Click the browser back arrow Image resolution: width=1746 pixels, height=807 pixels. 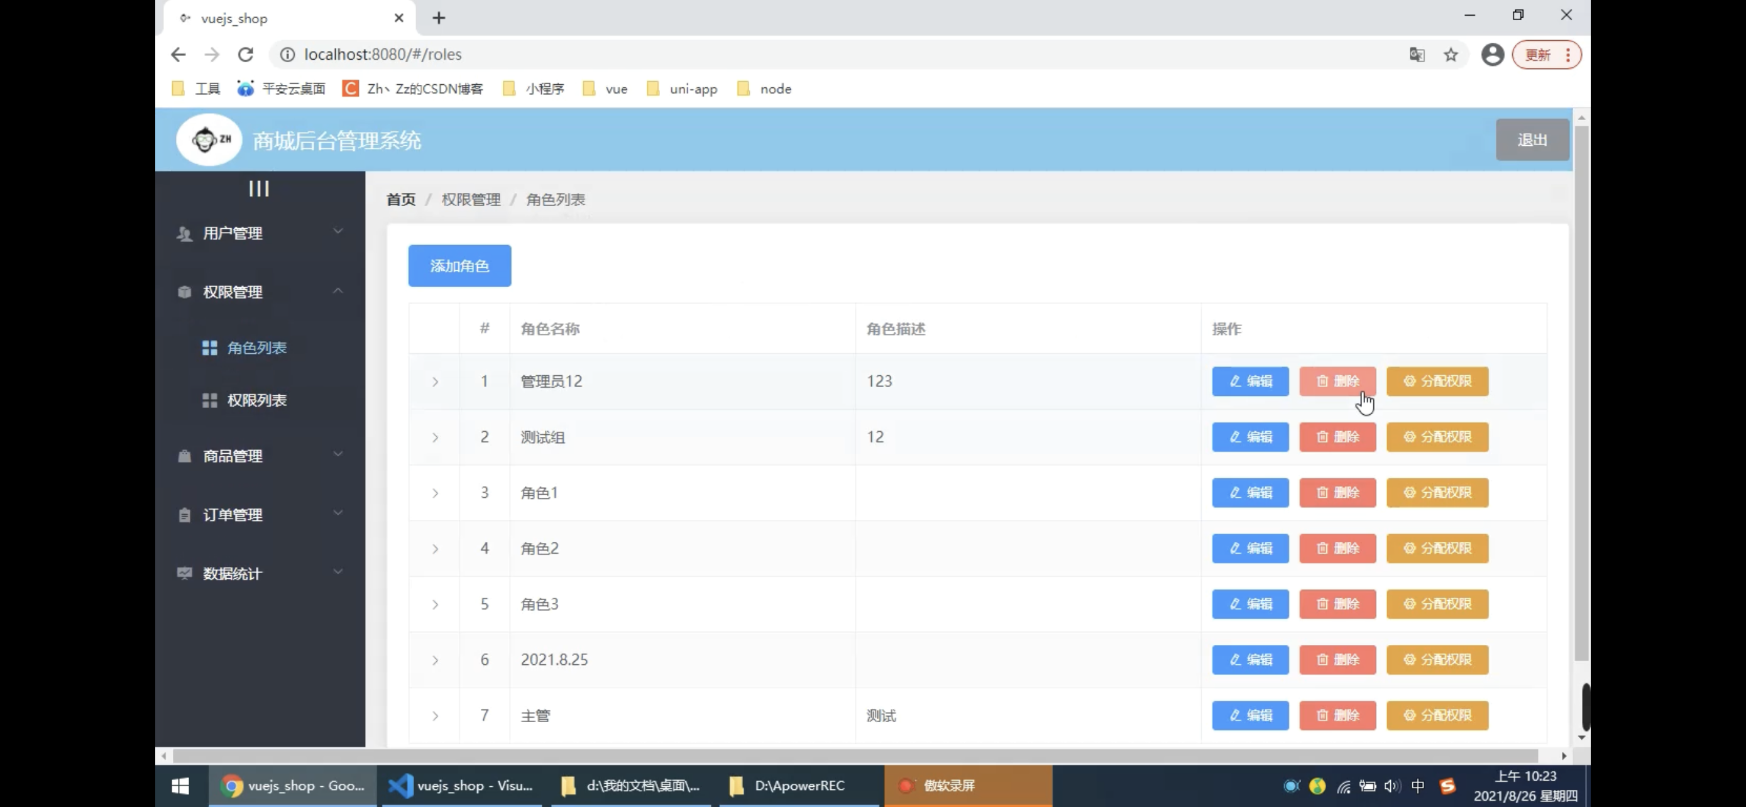[x=178, y=54]
